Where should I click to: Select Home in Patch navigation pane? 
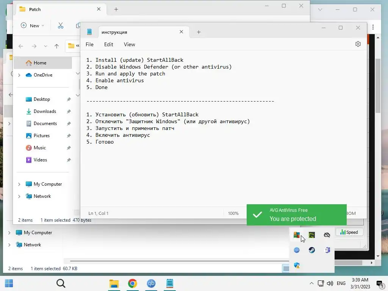[x=43, y=63]
